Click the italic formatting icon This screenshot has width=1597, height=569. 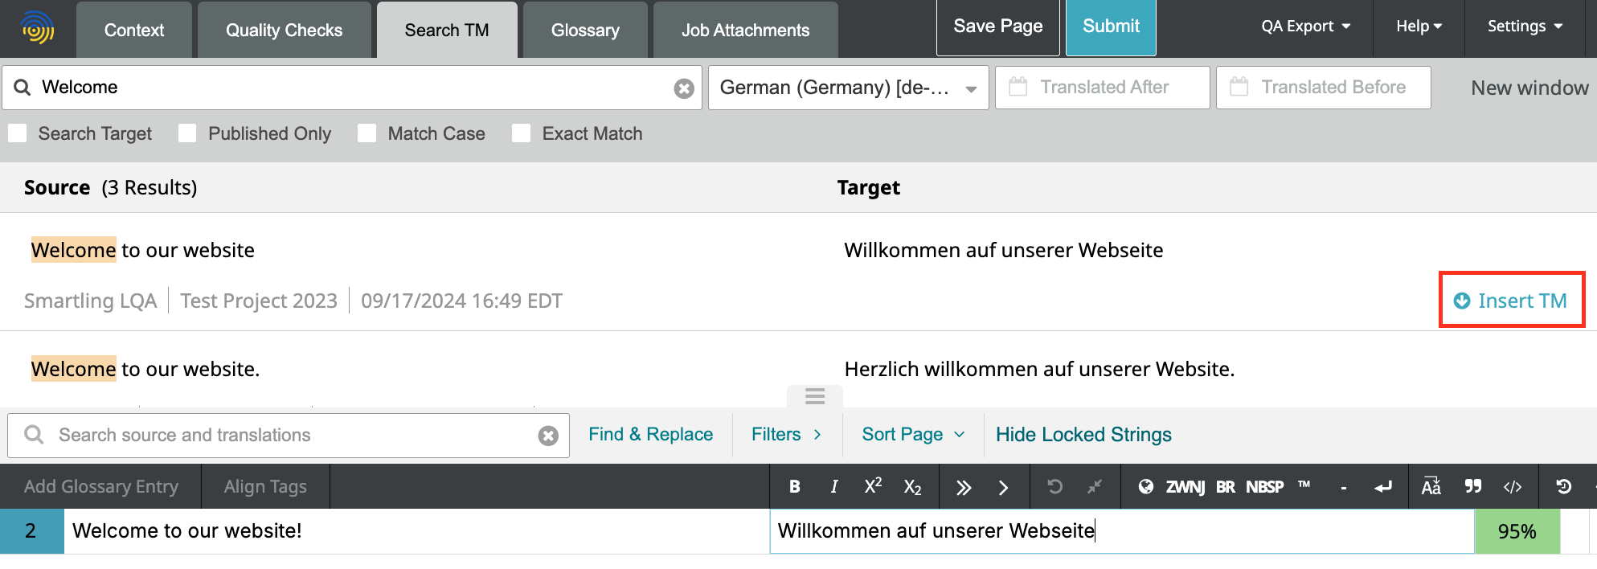point(833,486)
